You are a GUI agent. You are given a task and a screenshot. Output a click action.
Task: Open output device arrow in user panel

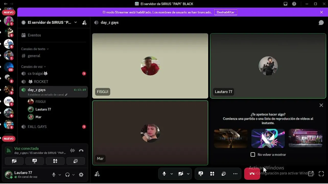click(73, 175)
